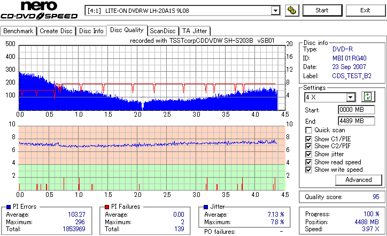
Task: Click the Start 0000 MB field
Action: point(356,110)
